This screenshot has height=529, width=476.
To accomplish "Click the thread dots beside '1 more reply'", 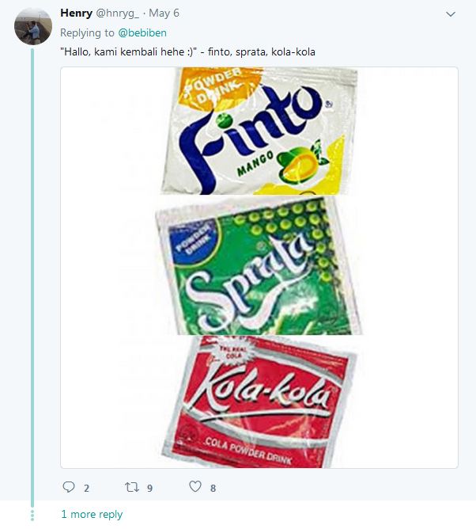I will pos(33,515).
